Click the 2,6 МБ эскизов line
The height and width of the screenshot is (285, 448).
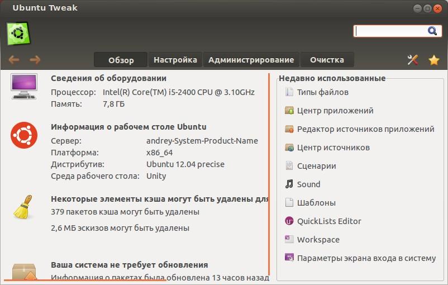pos(120,228)
